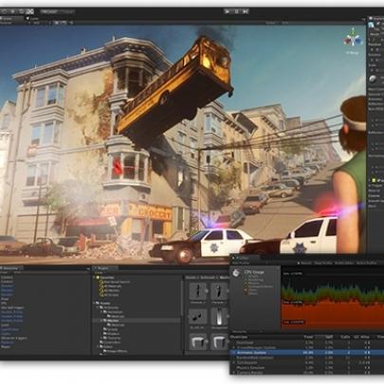Click the first animation asset thumbnail
Viewport: 384px width, 384px height.
coord(198,291)
